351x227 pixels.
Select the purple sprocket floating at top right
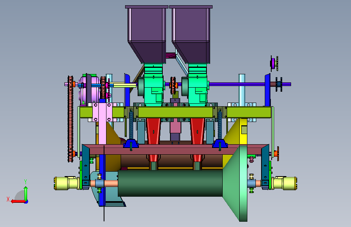pyautogui.click(x=274, y=63)
